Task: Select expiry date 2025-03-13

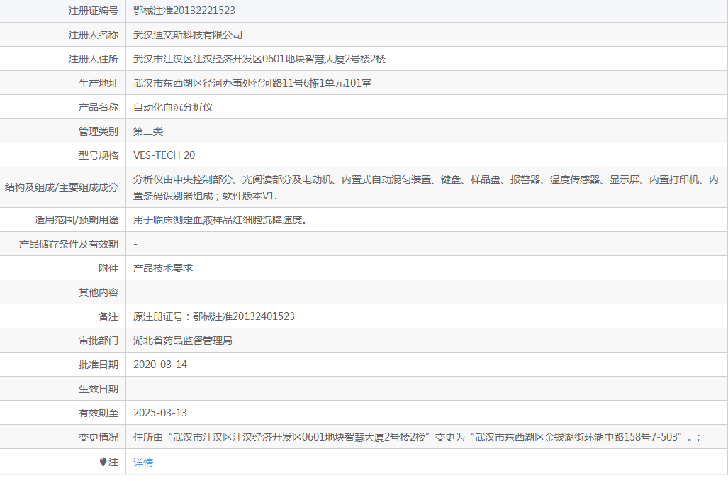Action: 160,413
